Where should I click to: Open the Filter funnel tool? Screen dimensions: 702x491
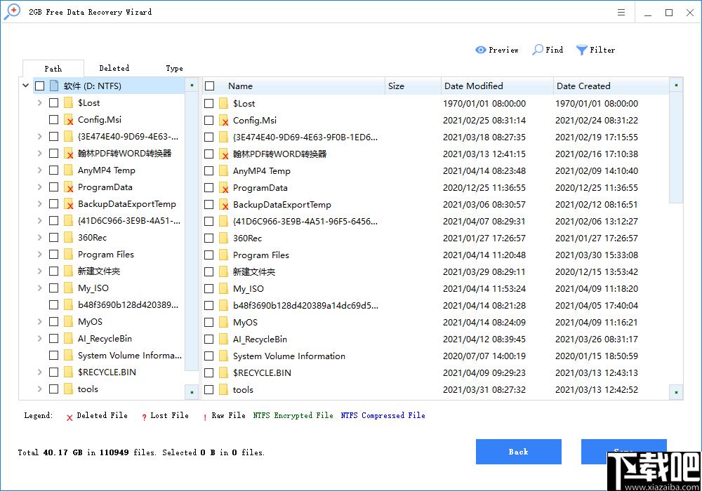click(x=582, y=50)
